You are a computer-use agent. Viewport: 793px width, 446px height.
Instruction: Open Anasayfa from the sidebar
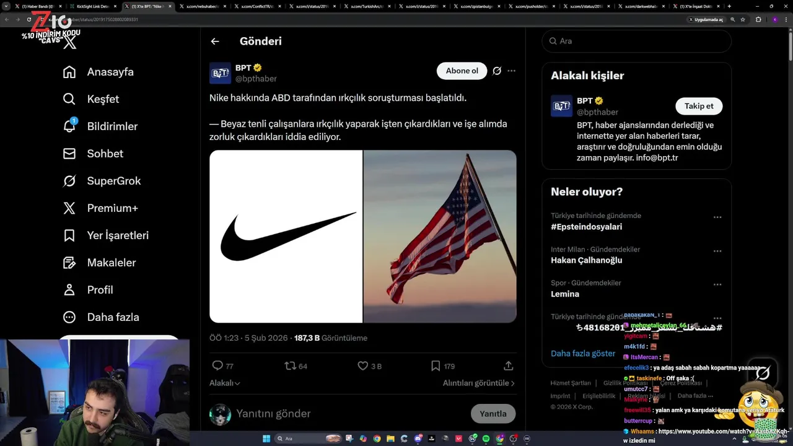[99, 72]
